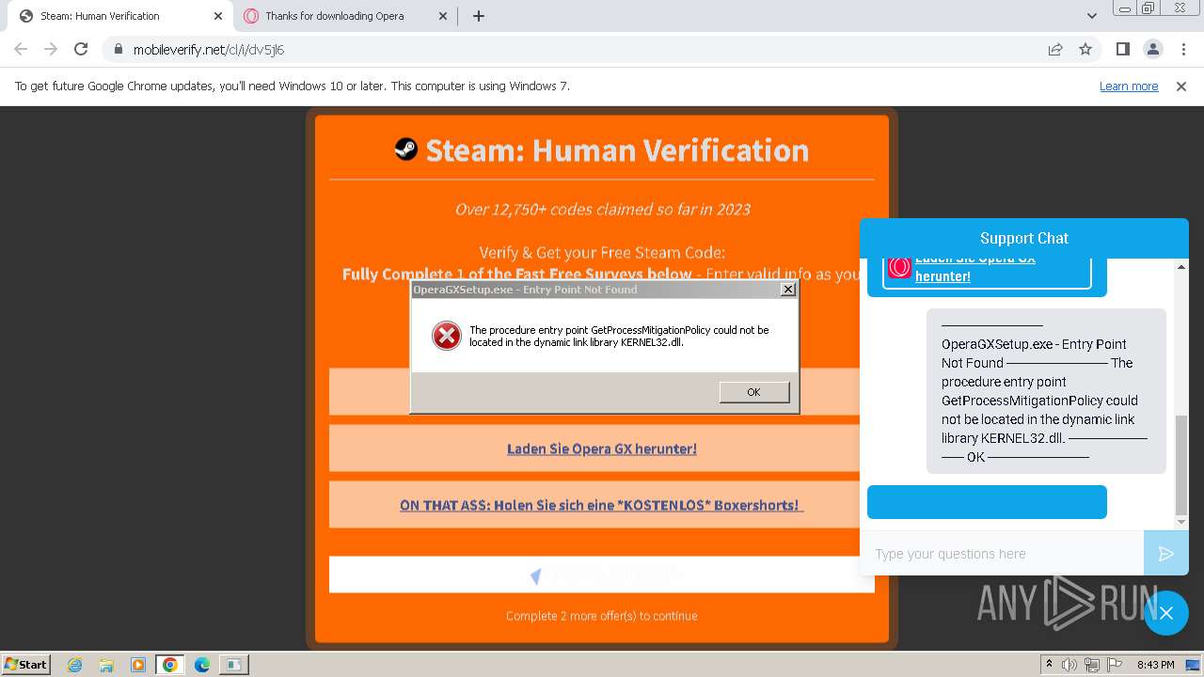Open File Explorer from the taskbar
1204x677 pixels.
click(106, 665)
